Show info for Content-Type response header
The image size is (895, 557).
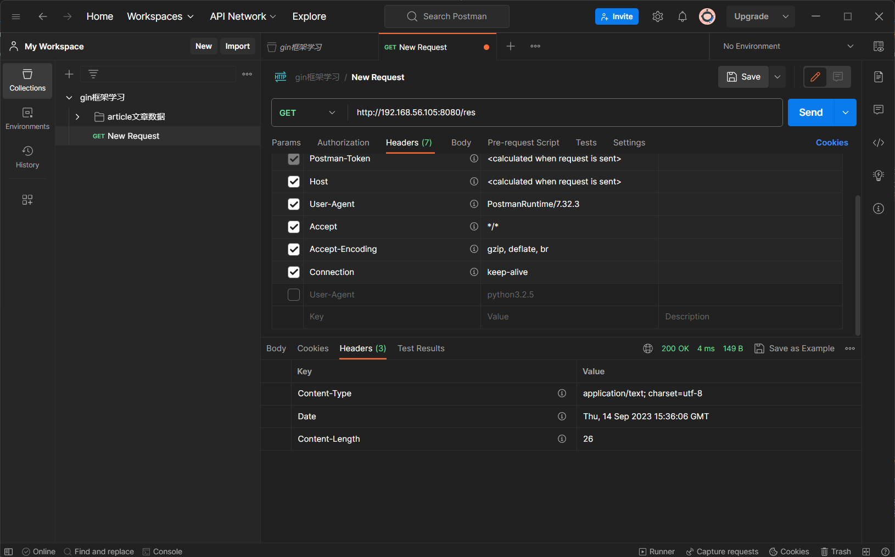[562, 393]
